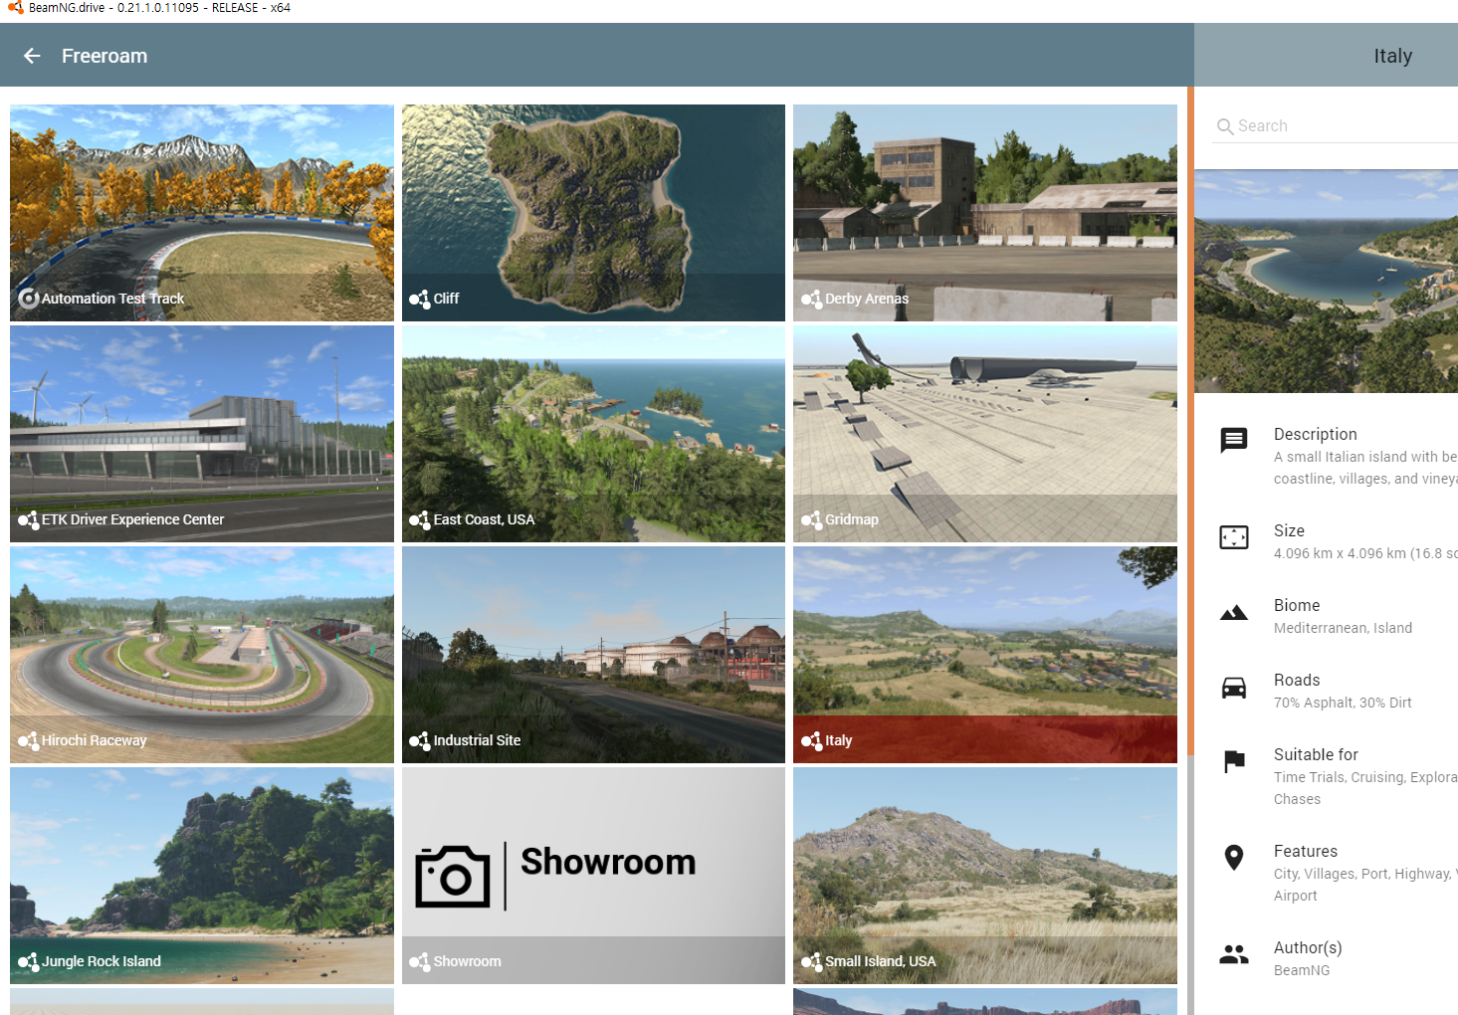Click the 'BeamNG' author text
Image resolution: width=1458 pixels, height=1015 pixels.
pos(1302,970)
